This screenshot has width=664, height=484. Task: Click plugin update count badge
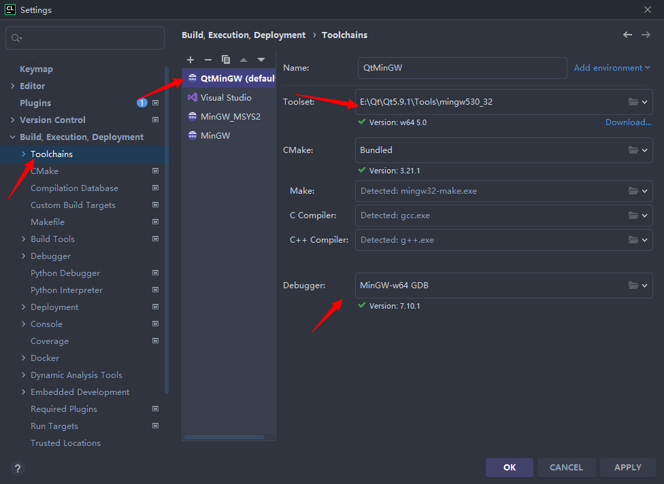[x=142, y=103]
